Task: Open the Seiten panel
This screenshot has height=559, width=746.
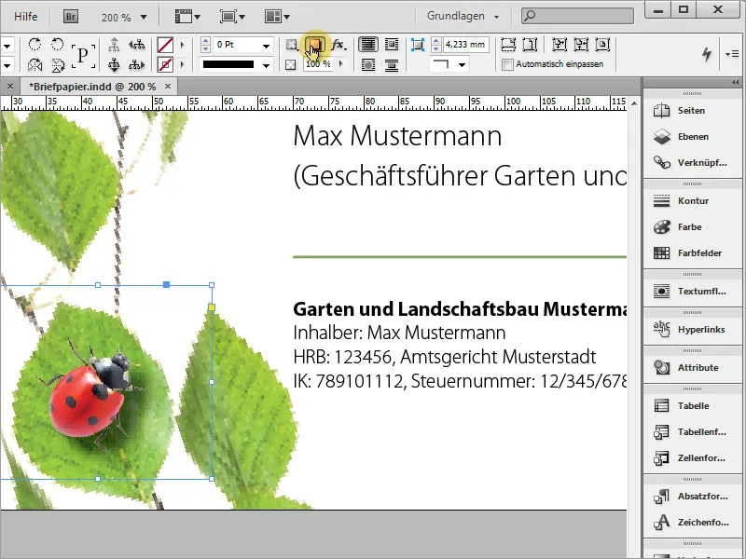Action: point(693,111)
